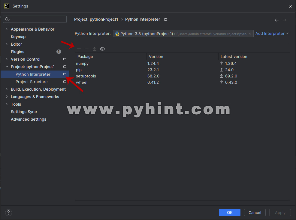Open the Project Structure page
The height and width of the screenshot is (220, 296).
[32, 82]
